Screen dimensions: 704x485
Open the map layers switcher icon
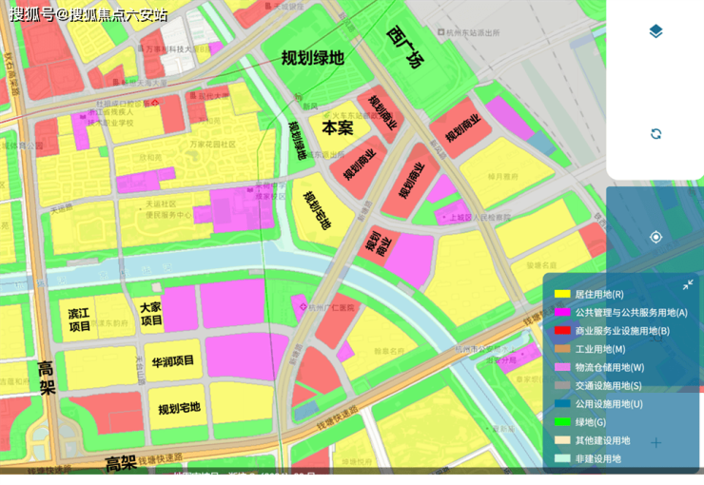tap(655, 31)
